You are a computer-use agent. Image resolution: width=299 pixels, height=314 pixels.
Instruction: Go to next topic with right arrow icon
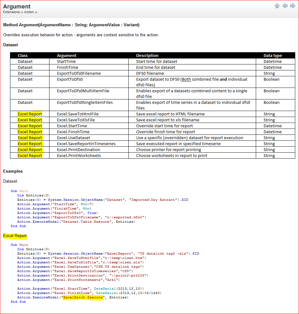point(293,6)
